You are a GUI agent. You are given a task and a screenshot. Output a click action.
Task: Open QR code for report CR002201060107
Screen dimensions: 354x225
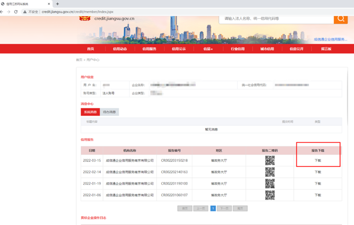[270, 195]
